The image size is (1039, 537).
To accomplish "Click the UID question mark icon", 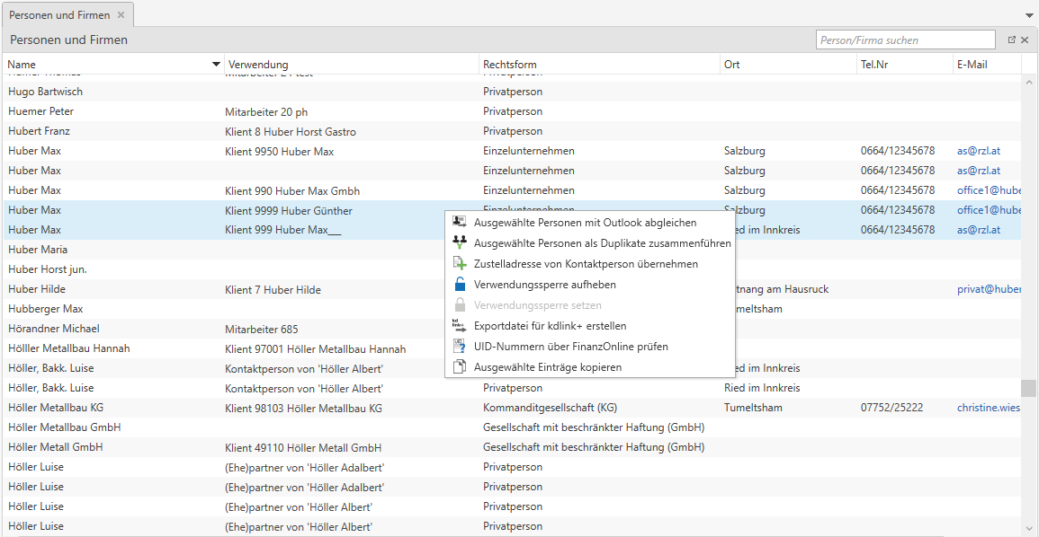I will coord(459,347).
